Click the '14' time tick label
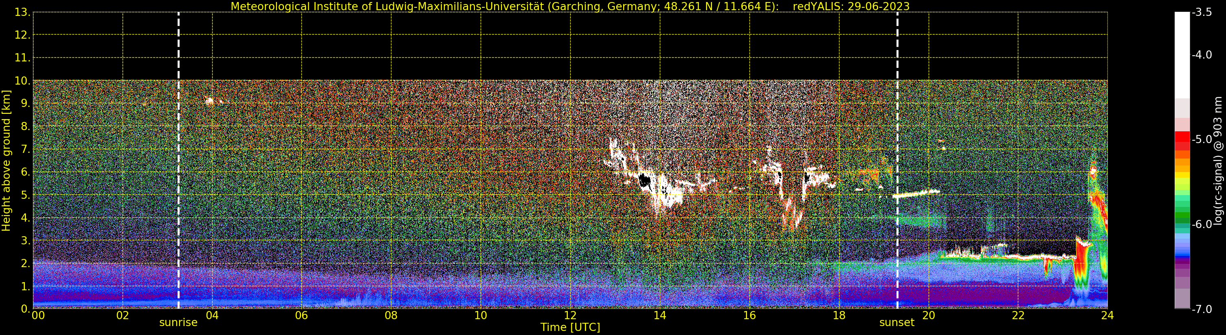This screenshot has width=1226, height=335. coord(660,315)
